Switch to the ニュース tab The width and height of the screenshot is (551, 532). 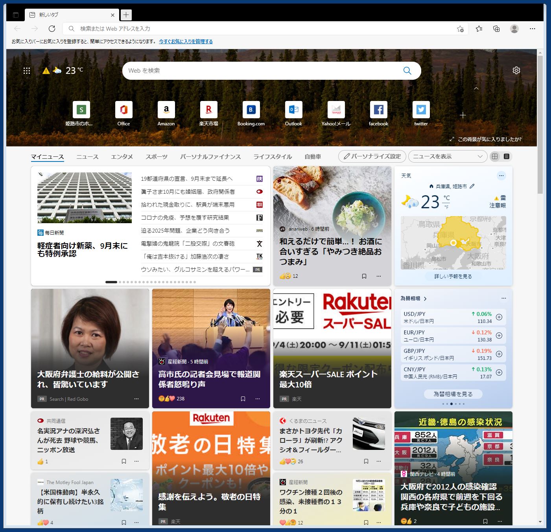87,157
